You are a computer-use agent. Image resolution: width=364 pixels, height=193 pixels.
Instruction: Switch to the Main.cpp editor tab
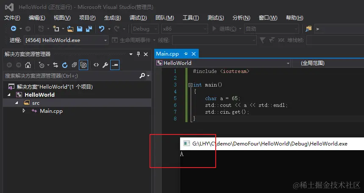point(167,54)
